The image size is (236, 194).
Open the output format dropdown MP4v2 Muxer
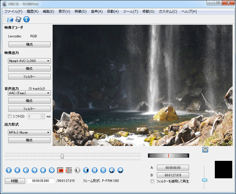point(29,132)
